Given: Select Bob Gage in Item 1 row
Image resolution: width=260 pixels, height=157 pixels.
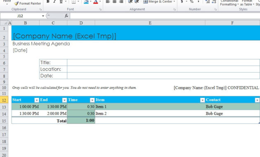Looking at the screenshot, I should coord(232,107).
